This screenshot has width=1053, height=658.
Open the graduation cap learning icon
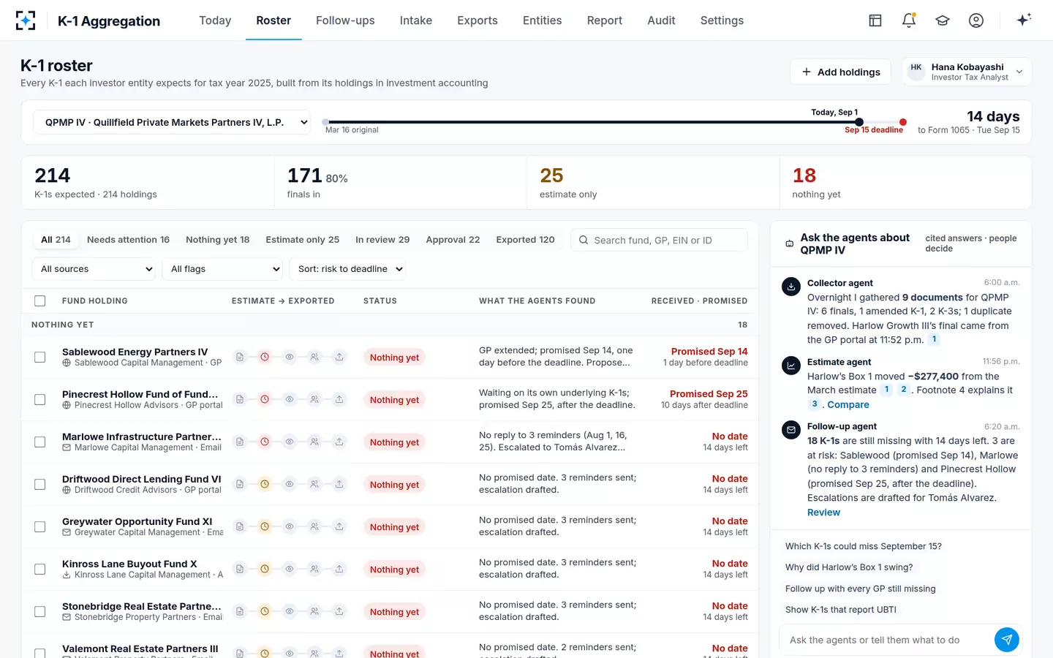[x=943, y=20]
